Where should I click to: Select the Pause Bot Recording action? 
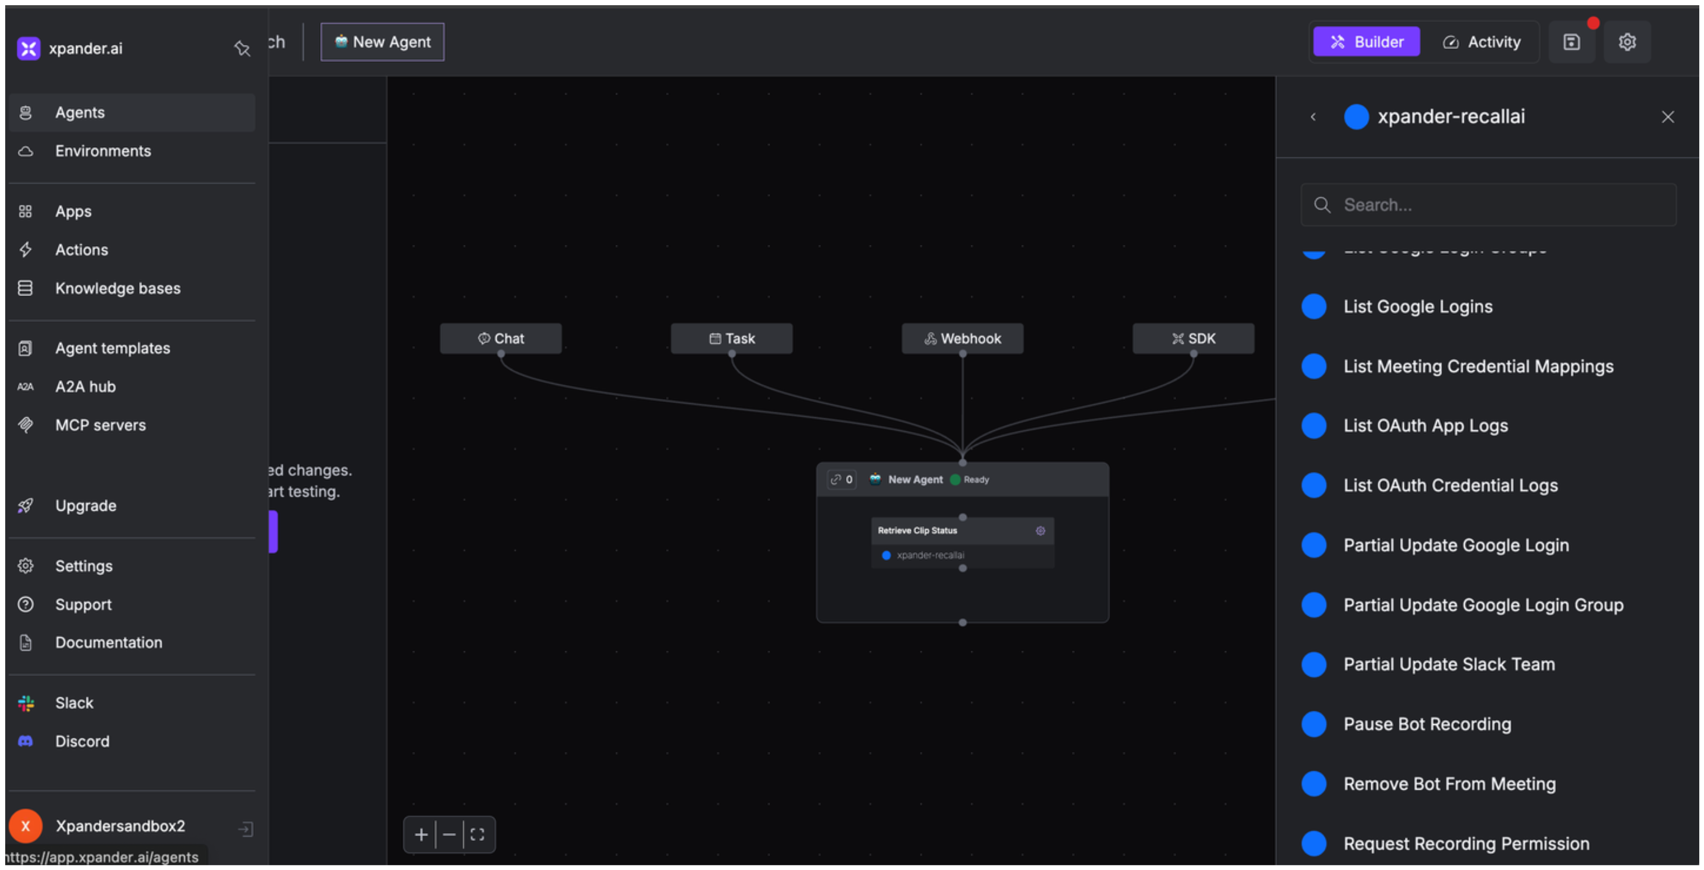tap(1427, 724)
